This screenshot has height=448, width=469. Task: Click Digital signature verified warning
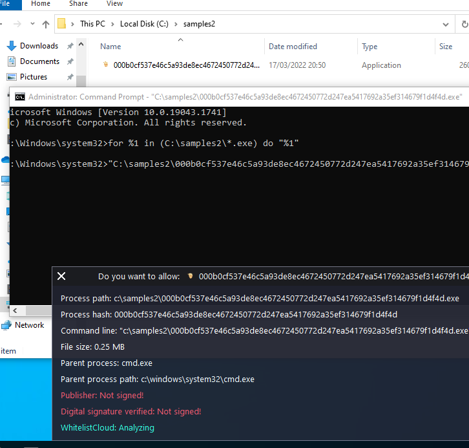tap(130, 412)
